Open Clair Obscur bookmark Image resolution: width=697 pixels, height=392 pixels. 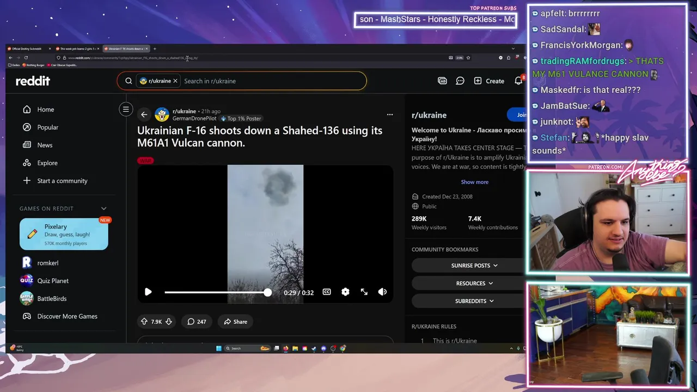point(62,65)
